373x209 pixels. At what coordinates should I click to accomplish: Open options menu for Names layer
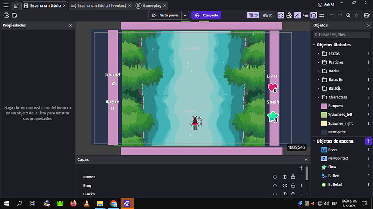tap(301, 177)
